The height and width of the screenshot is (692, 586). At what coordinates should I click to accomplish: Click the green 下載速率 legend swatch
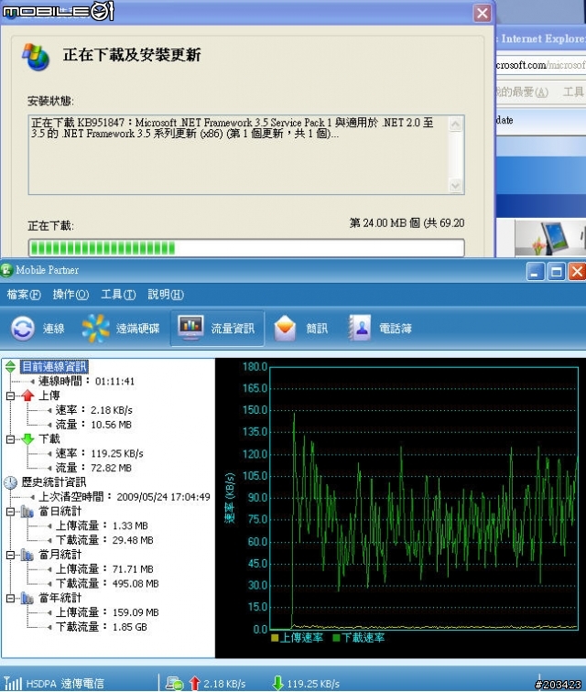[x=336, y=638]
